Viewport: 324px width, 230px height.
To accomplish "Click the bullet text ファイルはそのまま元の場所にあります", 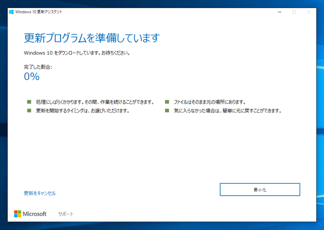I will pos(210,102).
